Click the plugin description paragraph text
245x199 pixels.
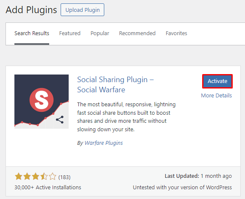[x=126, y=117]
